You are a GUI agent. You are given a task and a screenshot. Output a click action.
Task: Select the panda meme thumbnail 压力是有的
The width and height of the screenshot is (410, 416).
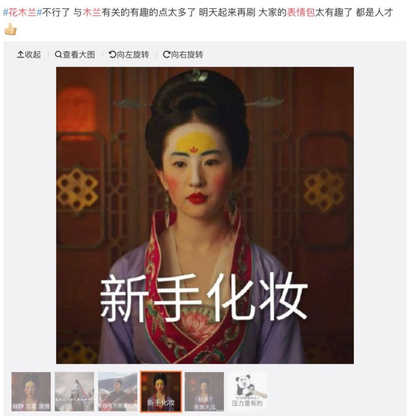click(247, 391)
